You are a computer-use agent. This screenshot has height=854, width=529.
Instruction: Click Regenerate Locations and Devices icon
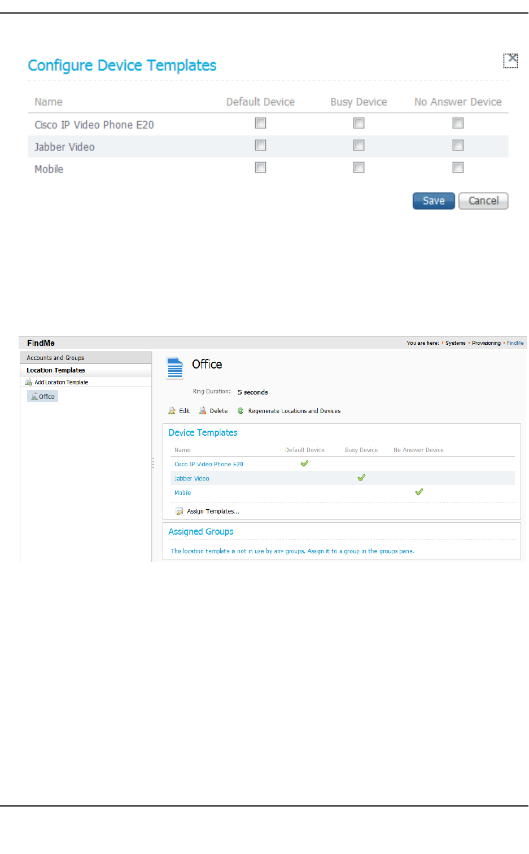pos(241,411)
